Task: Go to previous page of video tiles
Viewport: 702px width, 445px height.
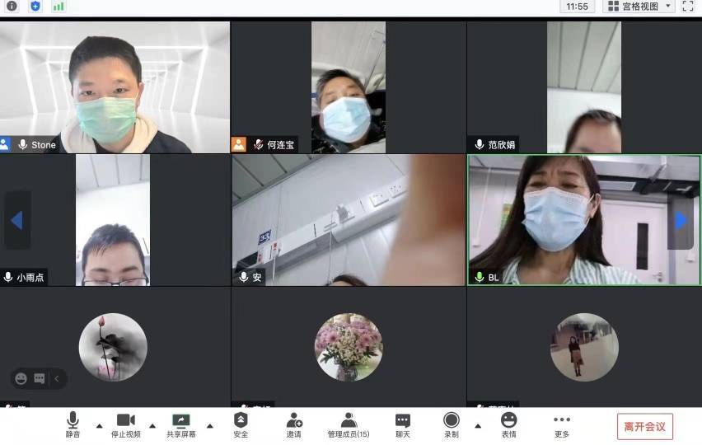Action: (17, 220)
